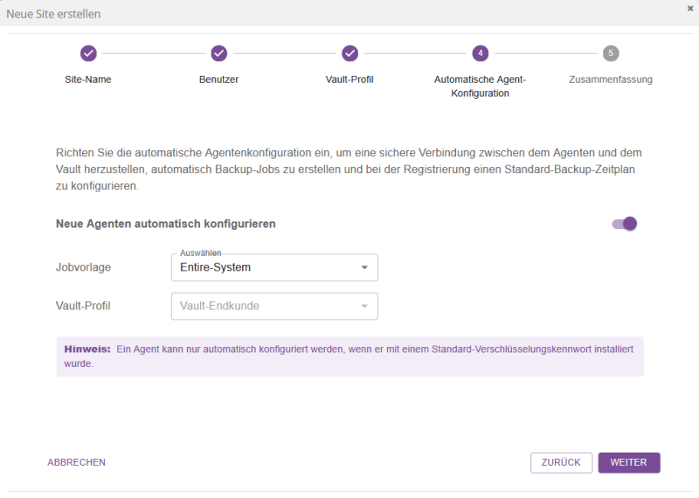Image resolution: width=699 pixels, height=498 pixels.
Task: Open the Jobvorlage Entire-System dropdown
Action: coord(274,267)
